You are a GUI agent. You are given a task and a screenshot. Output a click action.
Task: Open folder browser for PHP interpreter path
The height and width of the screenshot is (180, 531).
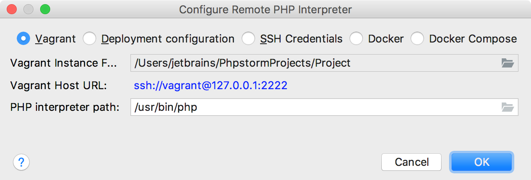507,107
